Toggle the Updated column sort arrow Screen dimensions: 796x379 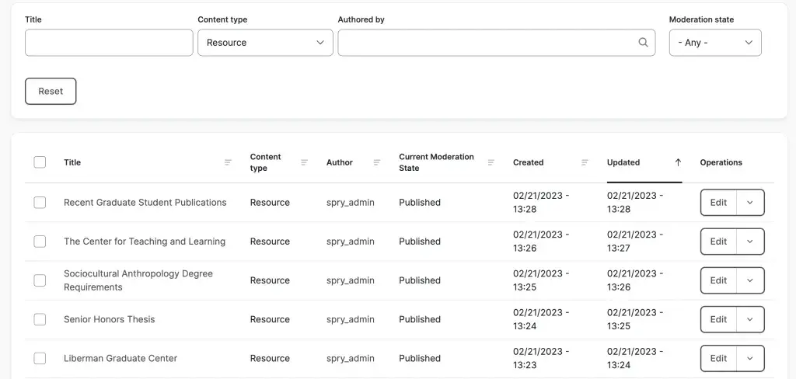677,162
